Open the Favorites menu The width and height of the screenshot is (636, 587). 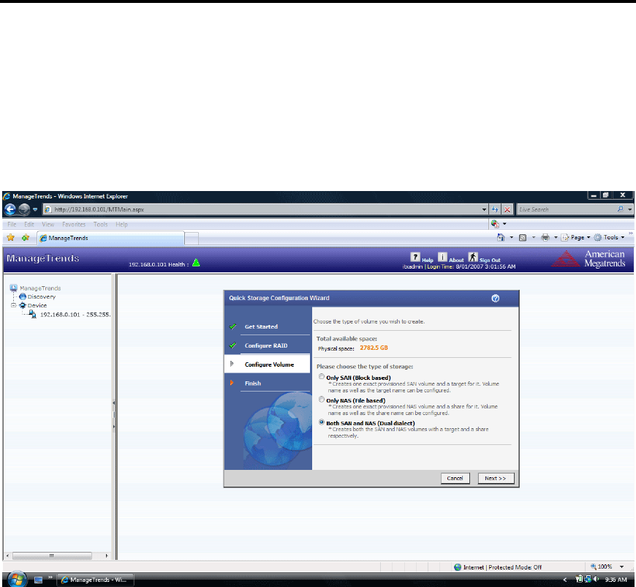(74, 224)
